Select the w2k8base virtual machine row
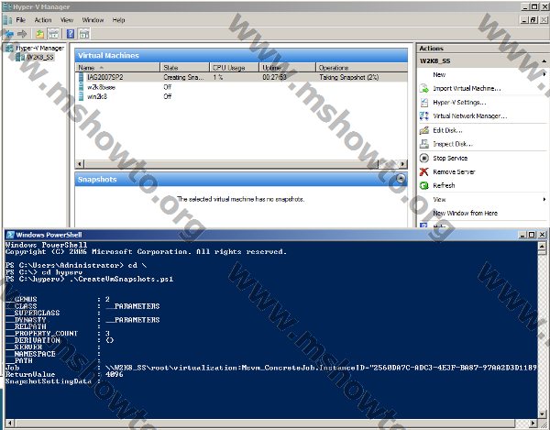Image resolution: width=550 pixels, height=430 pixels. [x=241, y=87]
